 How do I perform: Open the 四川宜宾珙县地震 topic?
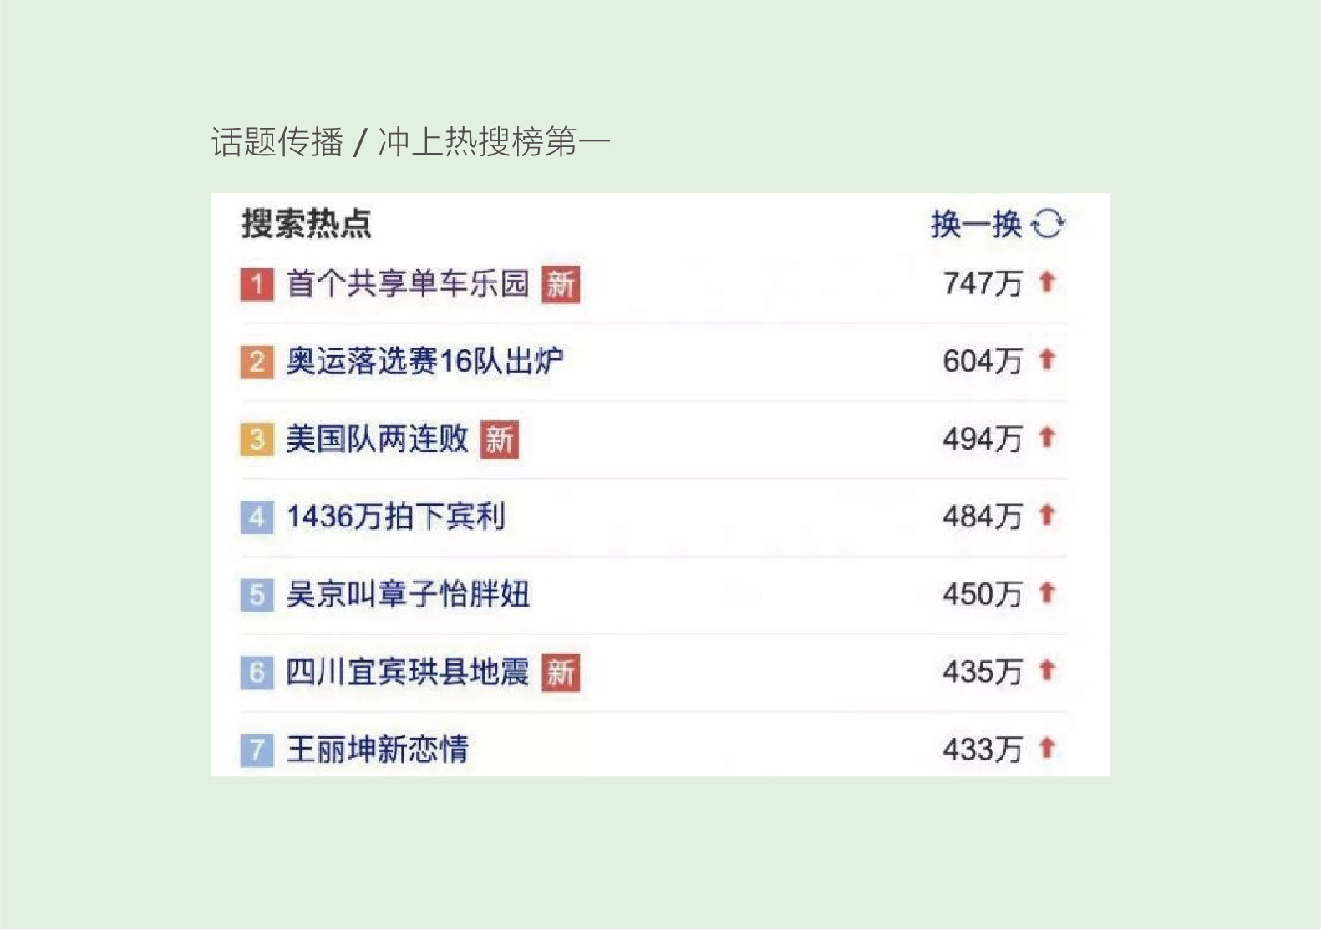point(408,673)
